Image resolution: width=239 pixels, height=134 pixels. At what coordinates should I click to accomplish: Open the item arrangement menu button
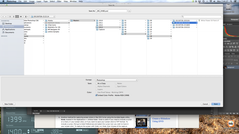27,17
